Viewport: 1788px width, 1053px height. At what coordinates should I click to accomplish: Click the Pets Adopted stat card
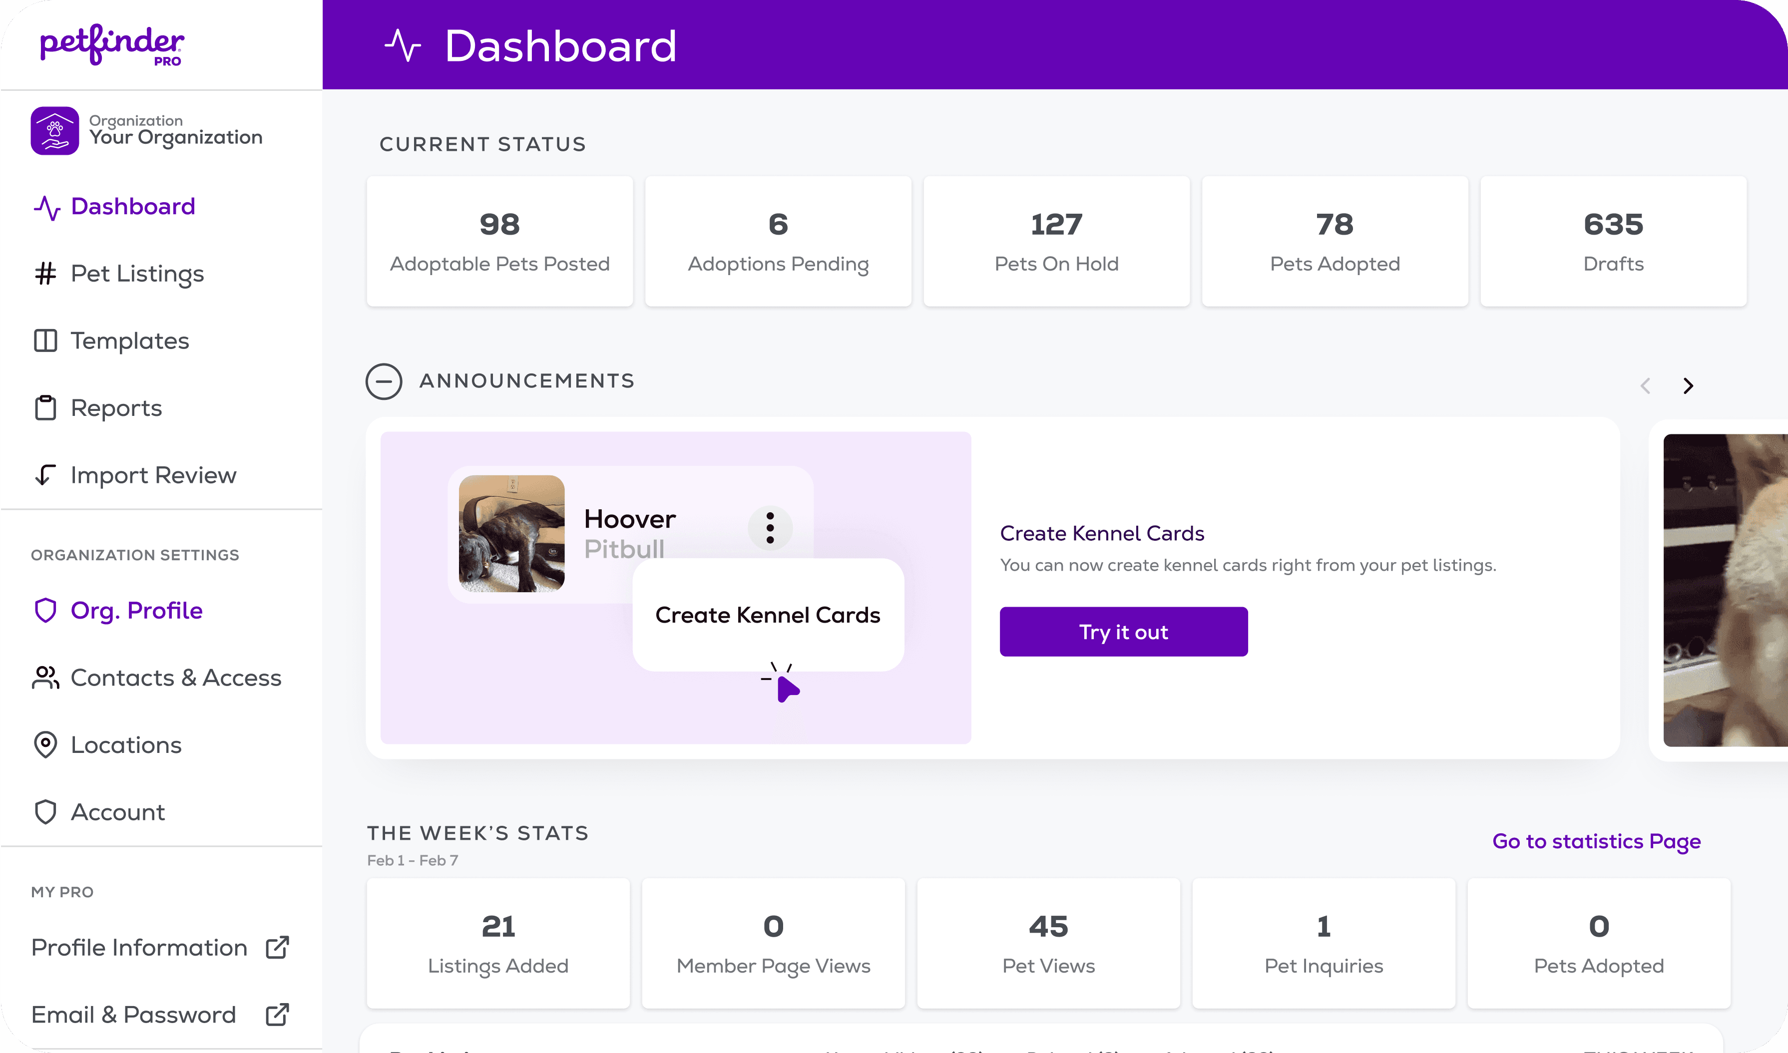coord(1334,241)
